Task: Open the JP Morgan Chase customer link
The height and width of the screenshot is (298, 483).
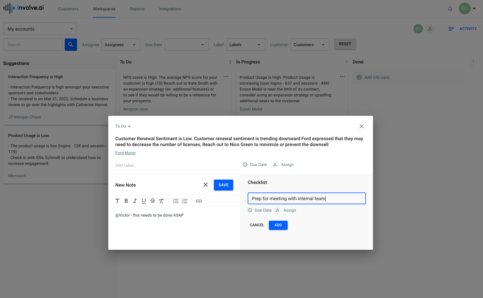Action: pyautogui.click(x=25, y=117)
